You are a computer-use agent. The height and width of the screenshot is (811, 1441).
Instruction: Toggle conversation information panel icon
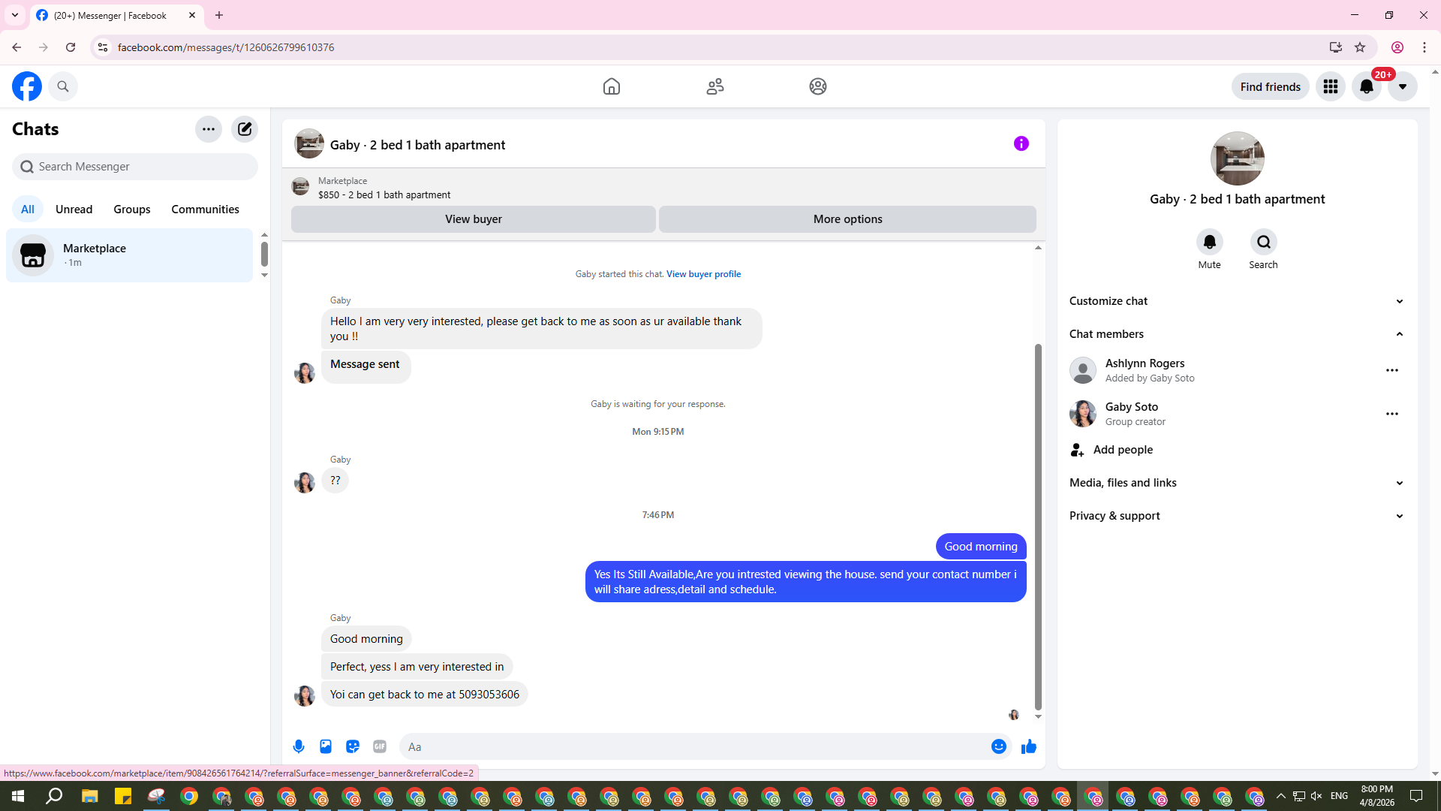point(1021,143)
